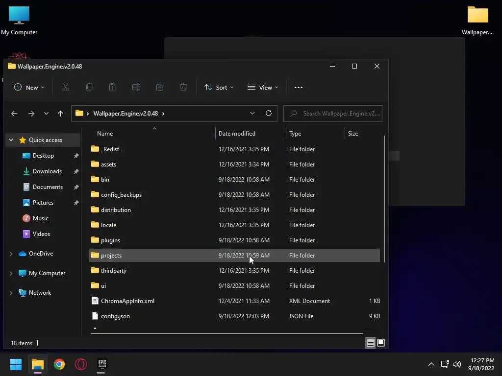
Task: Select Music in the sidebar
Action: click(x=40, y=218)
